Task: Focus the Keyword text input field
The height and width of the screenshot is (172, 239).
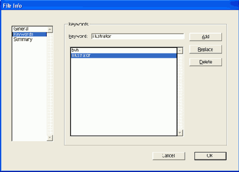Action: [x=138, y=36]
